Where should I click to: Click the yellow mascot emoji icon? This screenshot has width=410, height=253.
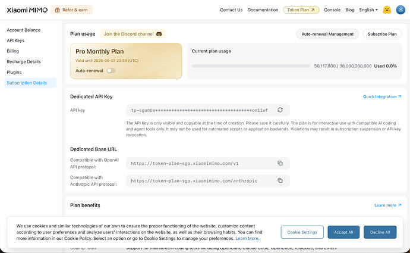[387, 10]
